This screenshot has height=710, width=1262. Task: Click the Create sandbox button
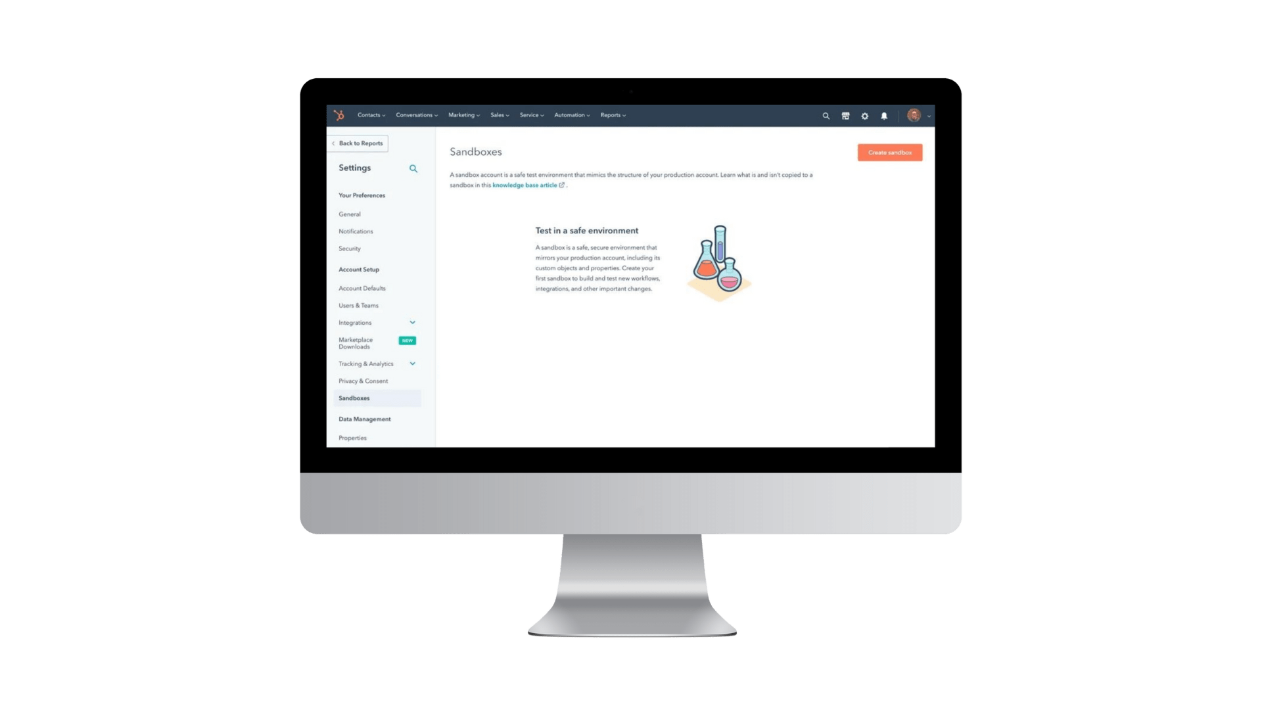(889, 153)
